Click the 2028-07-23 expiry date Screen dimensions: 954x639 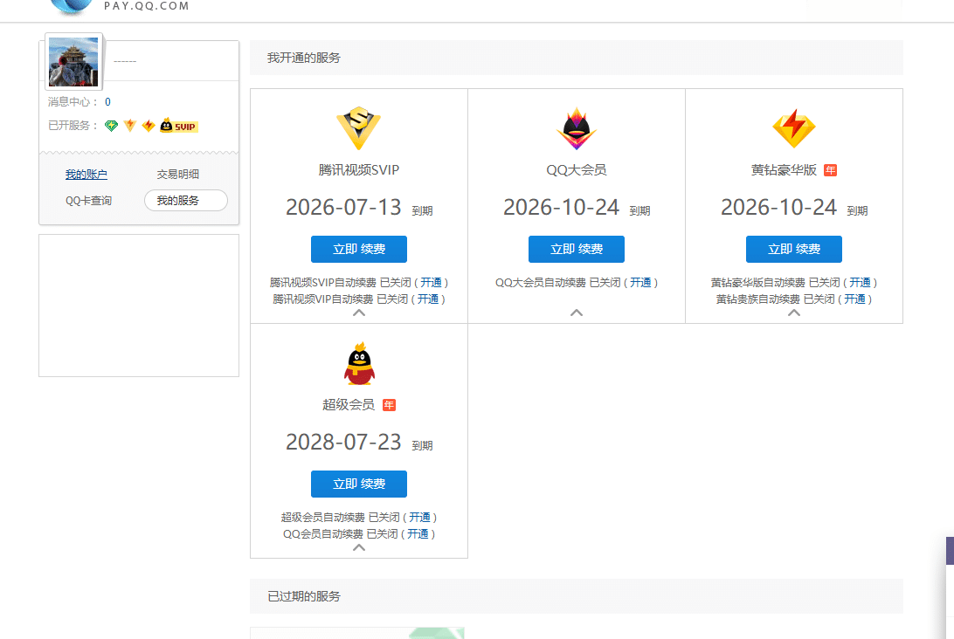[343, 442]
